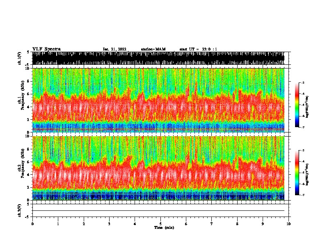Image resolution: width=325 pixels, height=251 pixels.
Task: Click time axis tick label "10"
Action: (288, 224)
